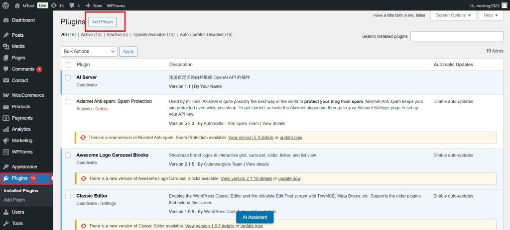Check the AI Server plugin checkbox
510x230 pixels.
click(x=68, y=77)
